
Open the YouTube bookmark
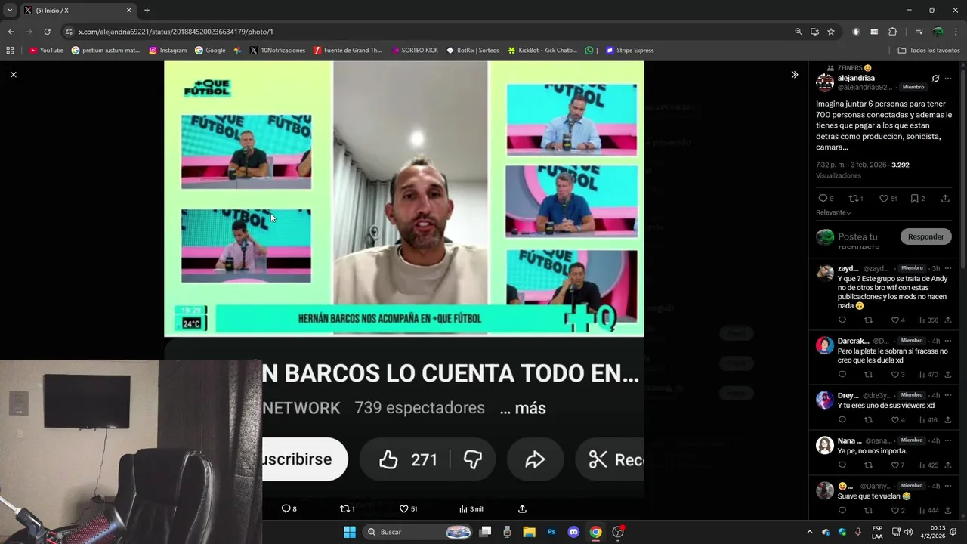[46, 51]
